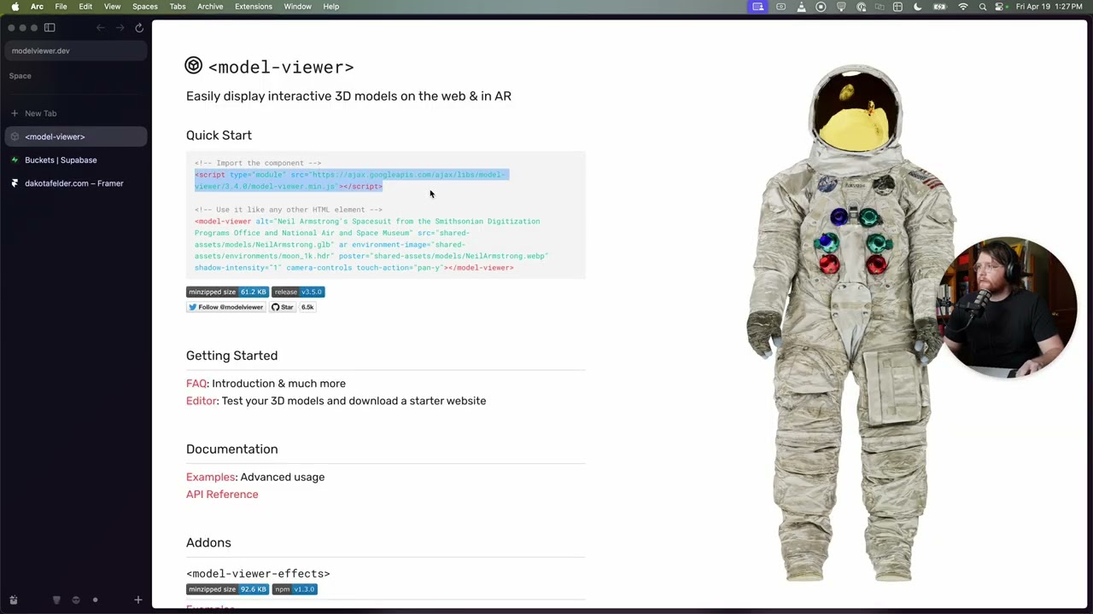Click the purple screen-sharing menu bar icon
The image size is (1093, 614).
[758, 7]
